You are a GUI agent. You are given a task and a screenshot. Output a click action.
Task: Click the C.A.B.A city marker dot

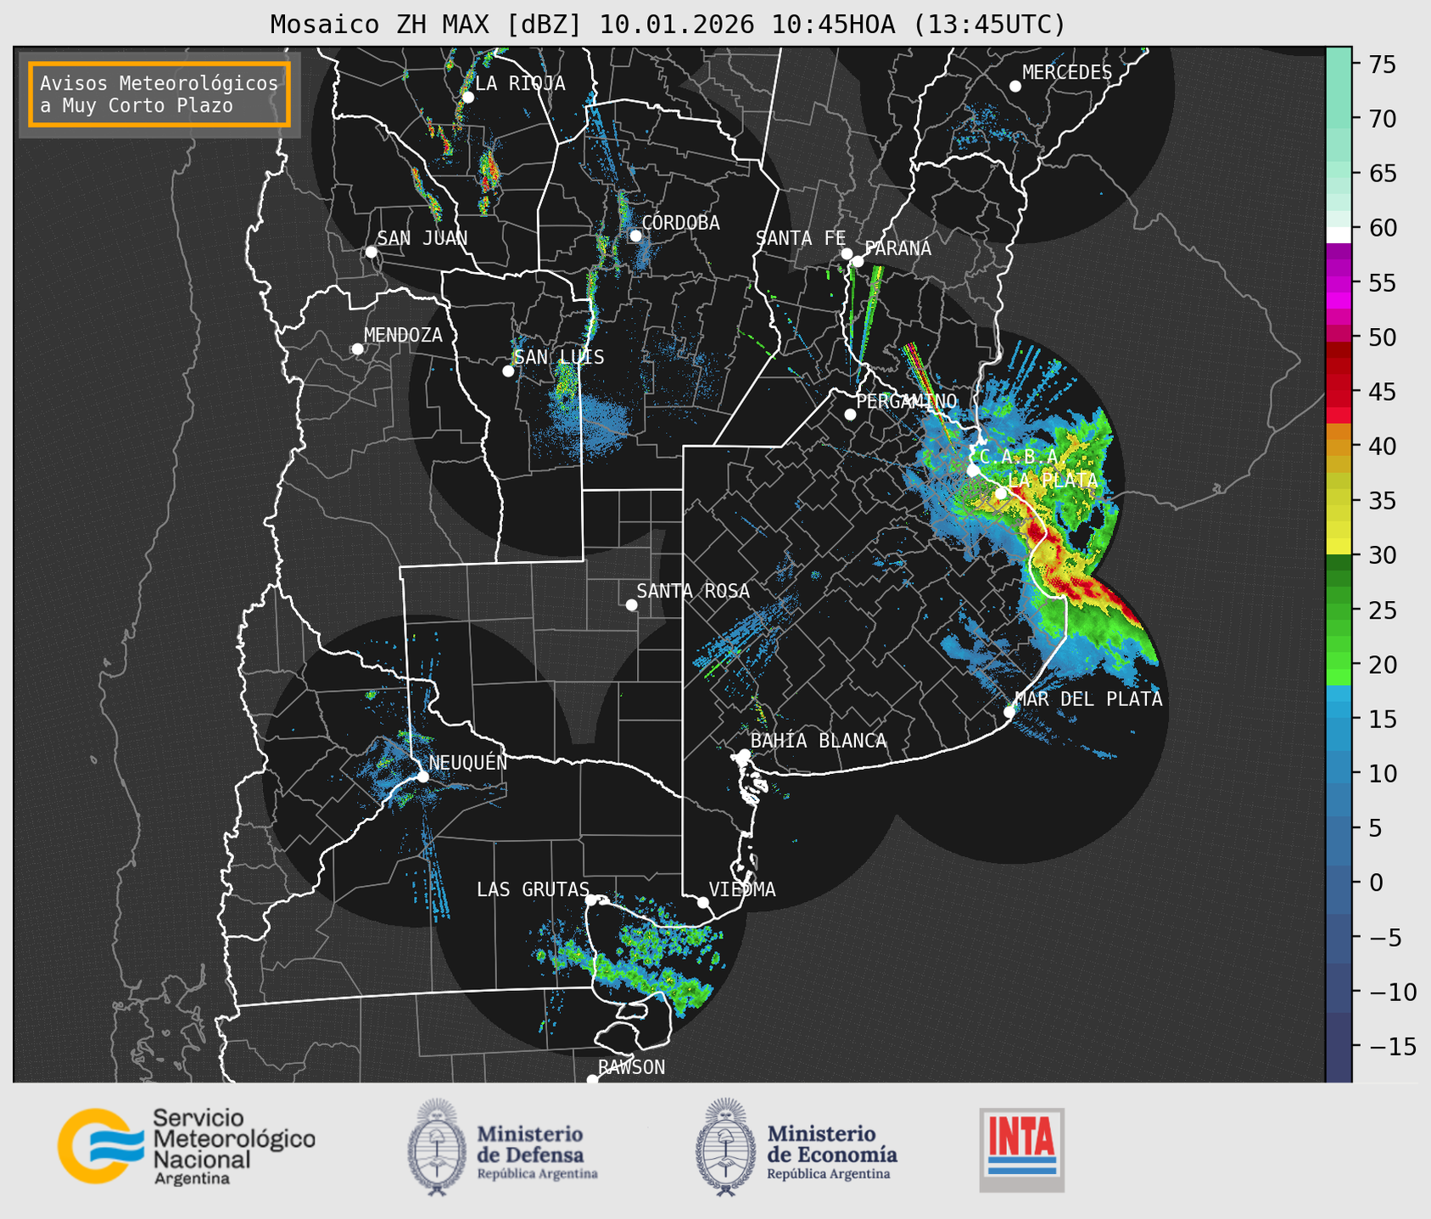click(x=973, y=470)
